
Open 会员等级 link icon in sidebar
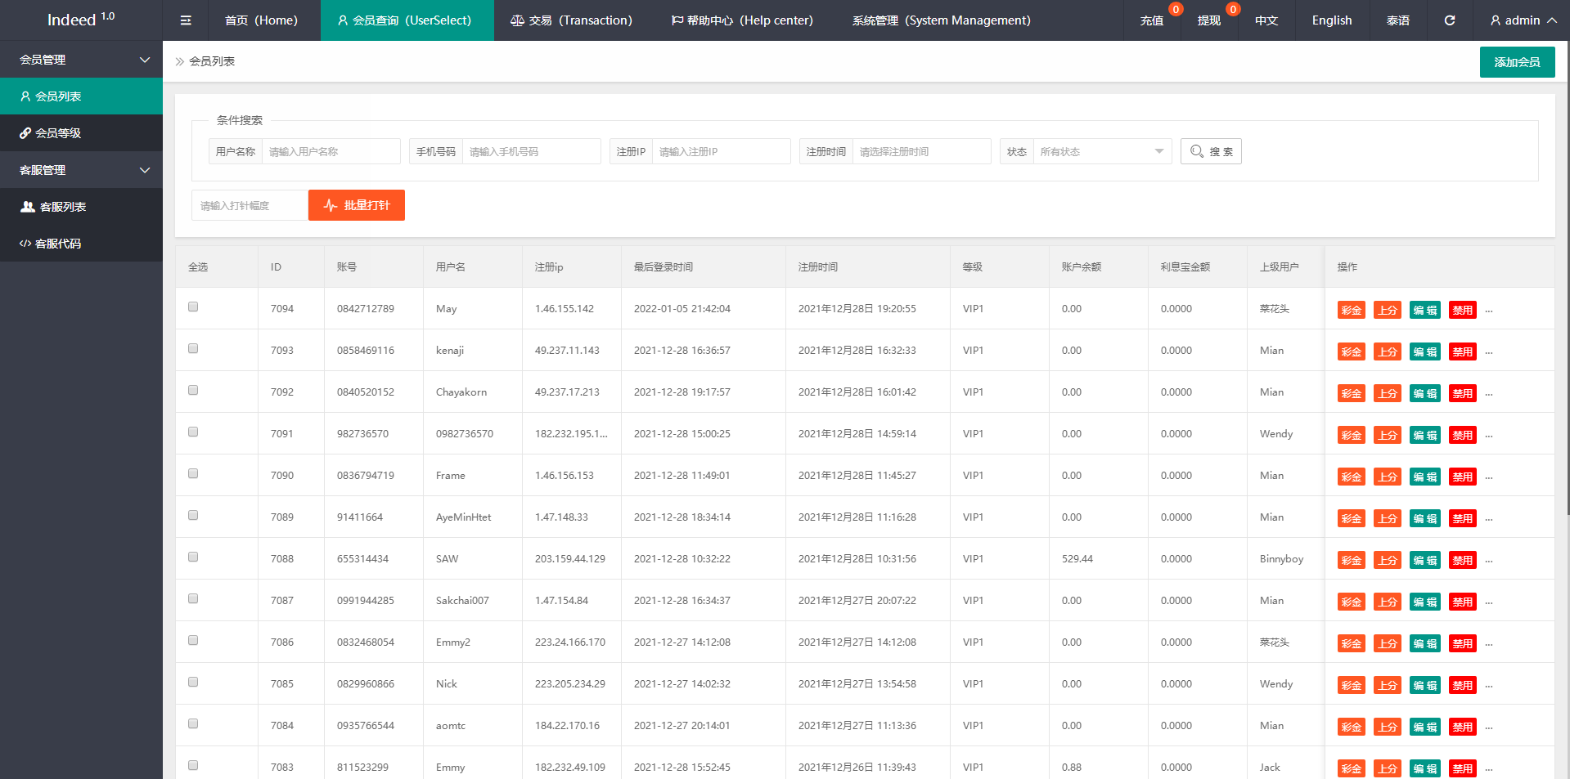click(26, 133)
